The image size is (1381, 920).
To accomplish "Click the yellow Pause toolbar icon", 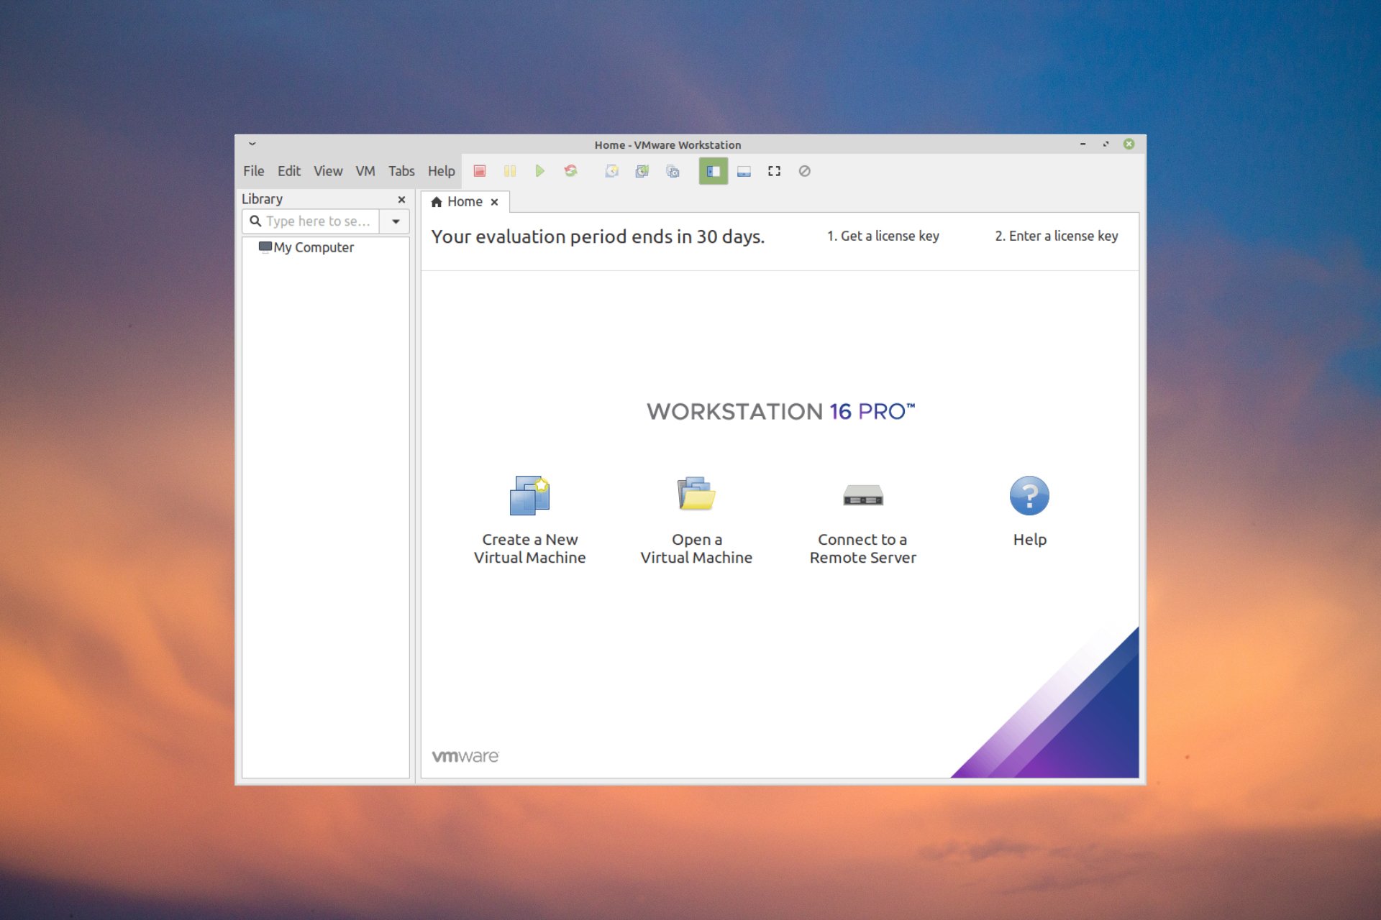I will tap(510, 171).
